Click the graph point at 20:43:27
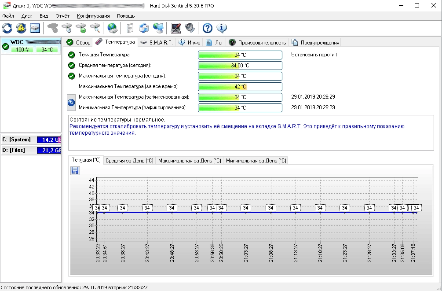The image size is (442, 291). click(147, 213)
